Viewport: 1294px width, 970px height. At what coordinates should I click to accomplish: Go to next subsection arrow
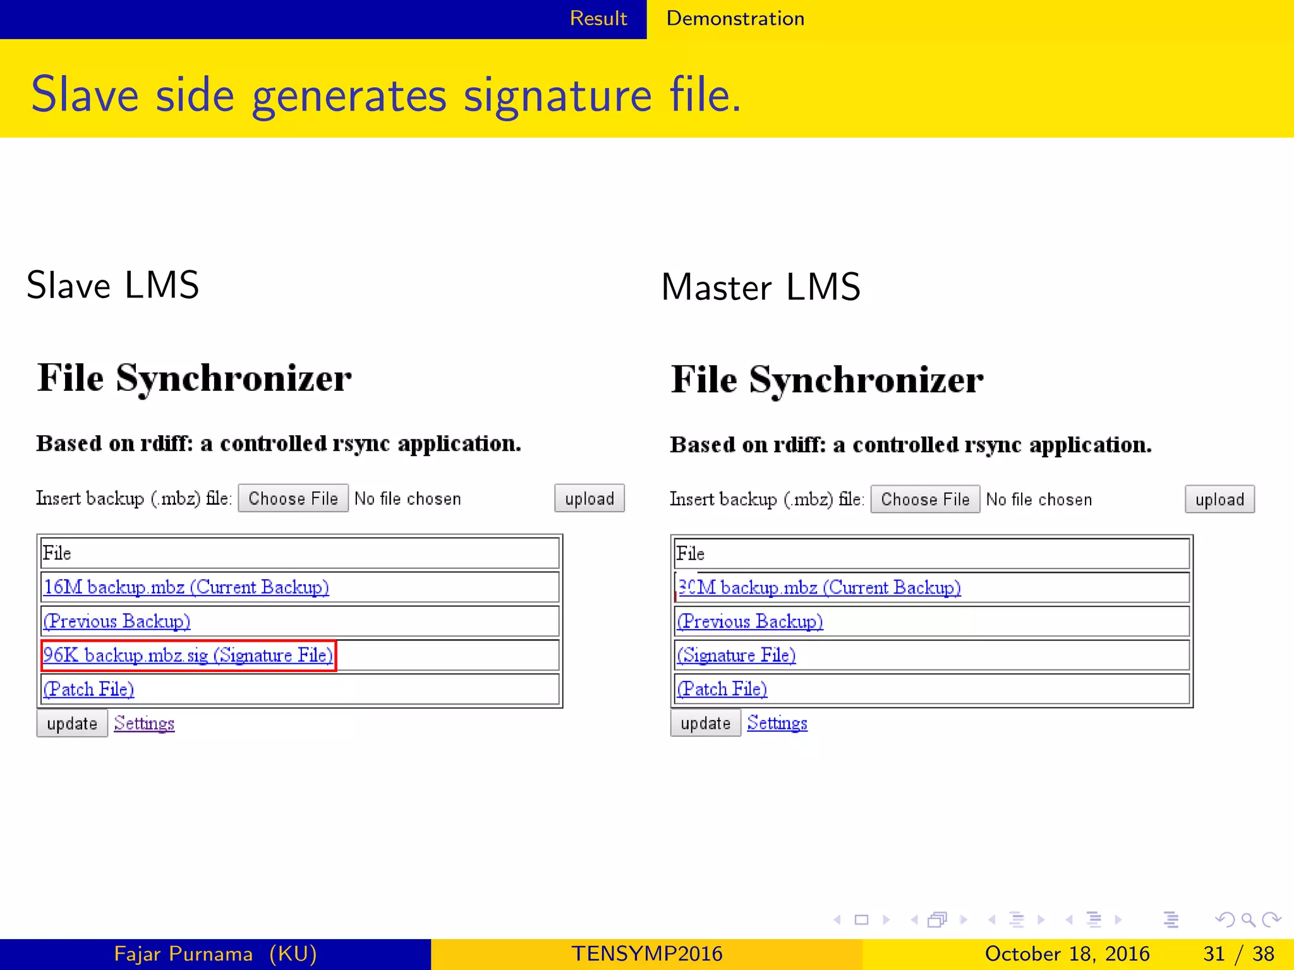click(1041, 919)
